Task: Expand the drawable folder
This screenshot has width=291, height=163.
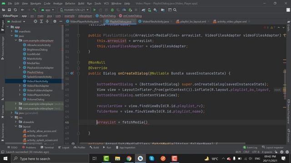Action: click(16, 122)
